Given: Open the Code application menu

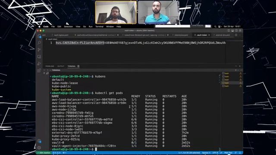Looking at the screenshot, I should [46, 27].
